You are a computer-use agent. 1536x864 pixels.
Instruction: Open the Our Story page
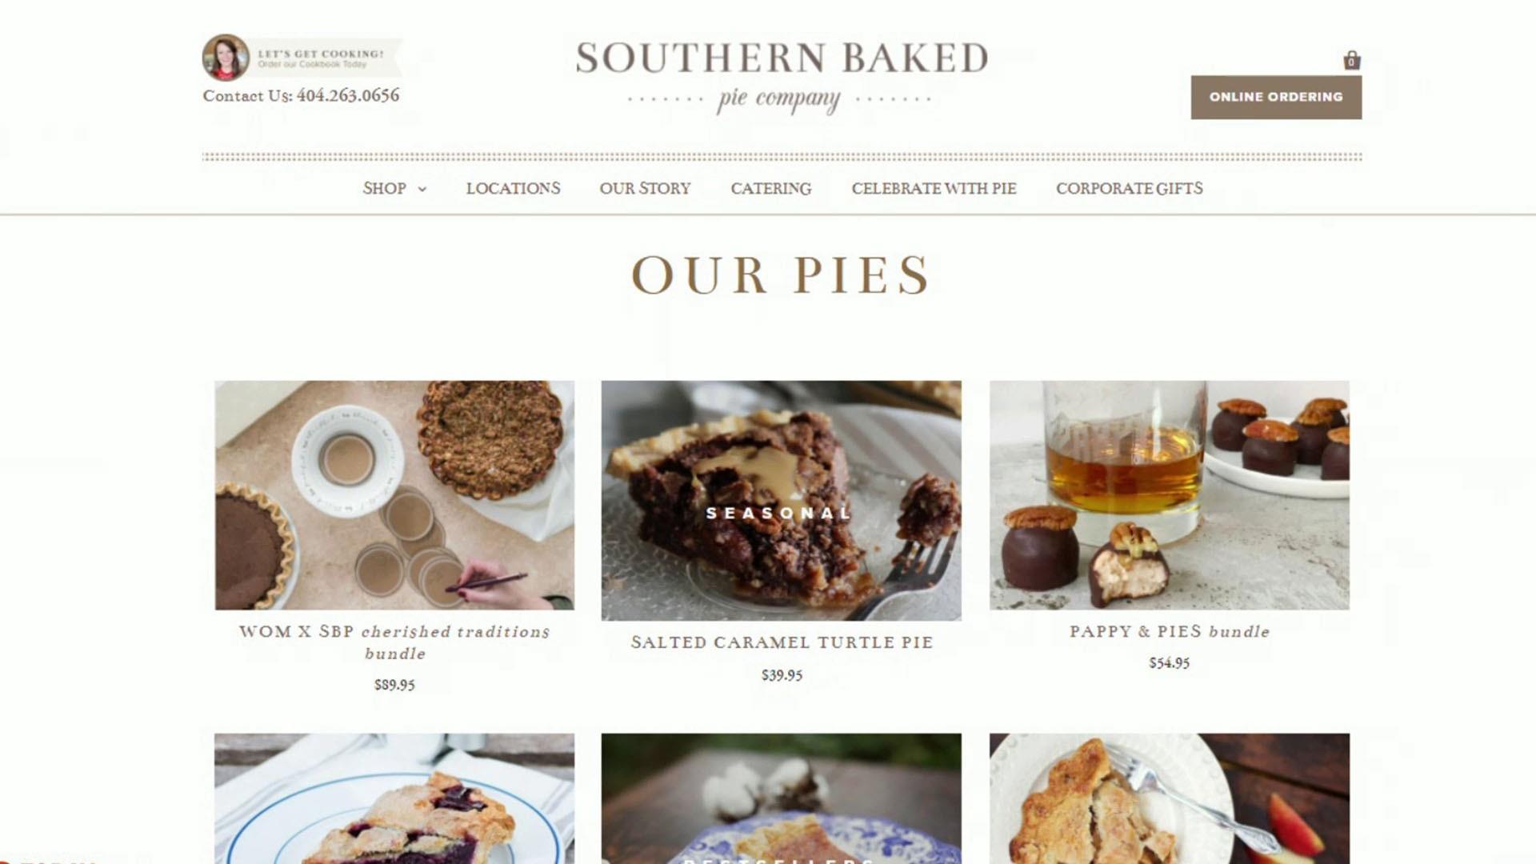tap(645, 189)
